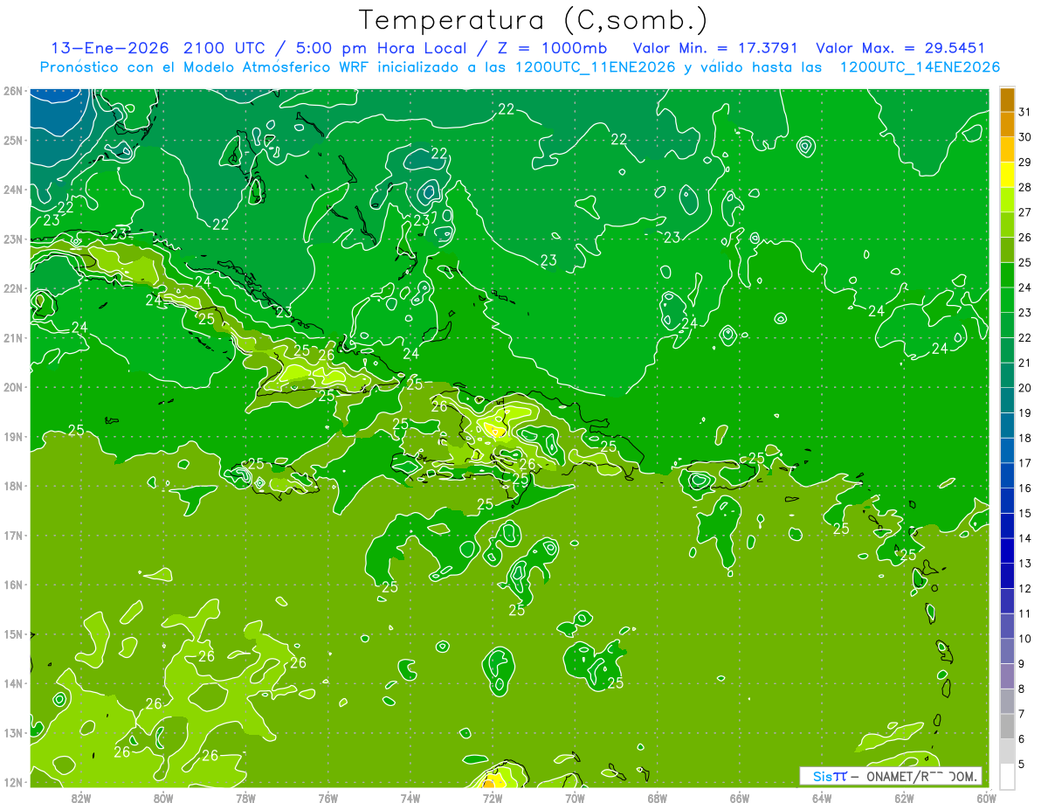The height and width of the screenshot is (810, 1048).
Task: Pick the dark orange swatch above 31
Action: tap(1007, 100)
